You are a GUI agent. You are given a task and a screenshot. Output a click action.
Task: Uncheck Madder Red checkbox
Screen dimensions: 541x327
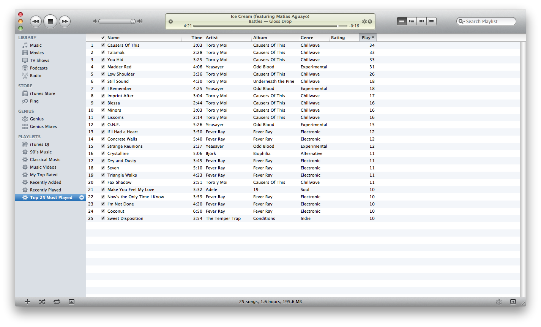point(103,67)
